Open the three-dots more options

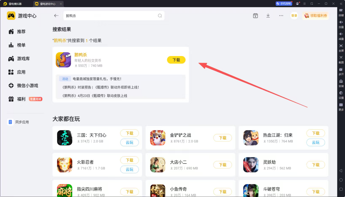click(281, 16)
